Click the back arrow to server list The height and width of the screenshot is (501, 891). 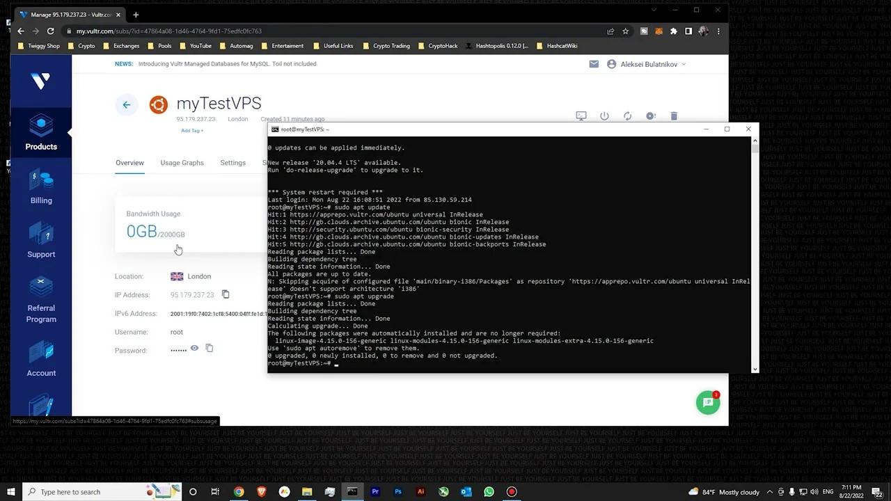126,104
